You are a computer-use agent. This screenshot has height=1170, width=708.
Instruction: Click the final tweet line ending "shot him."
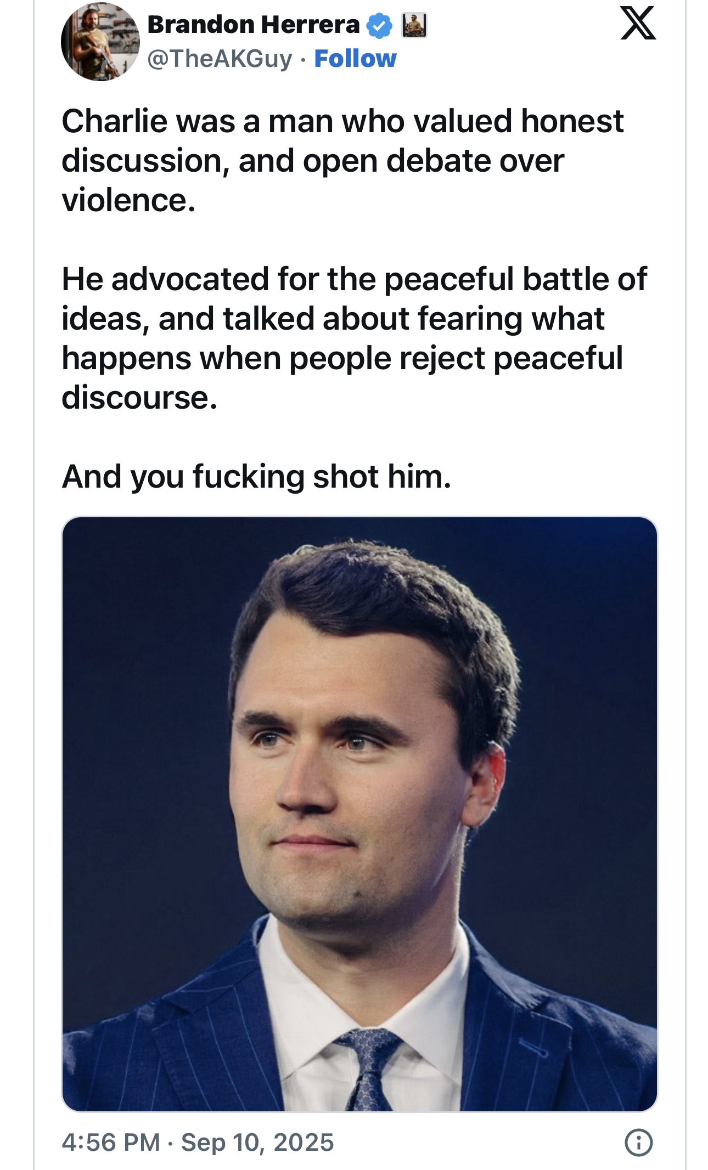[x=256, y=476]
